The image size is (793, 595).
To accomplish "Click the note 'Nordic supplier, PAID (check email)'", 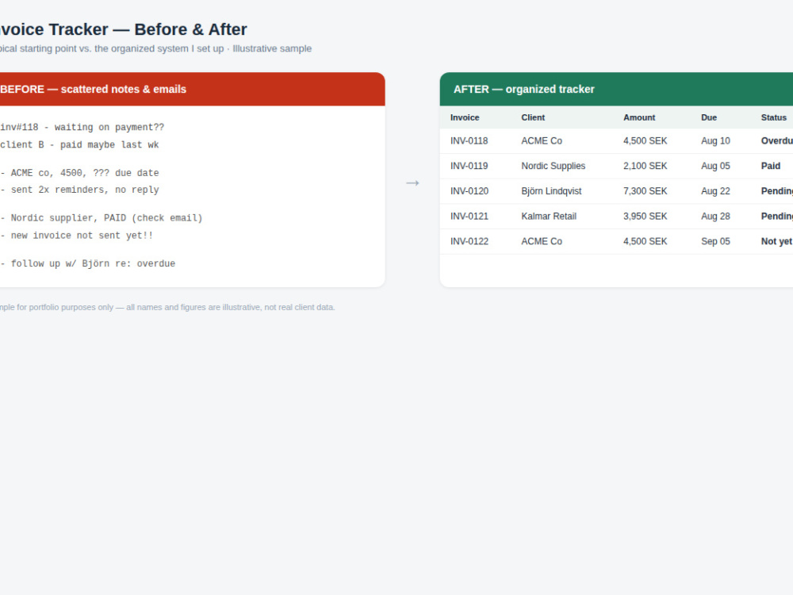I will click(x=102, y=218).
